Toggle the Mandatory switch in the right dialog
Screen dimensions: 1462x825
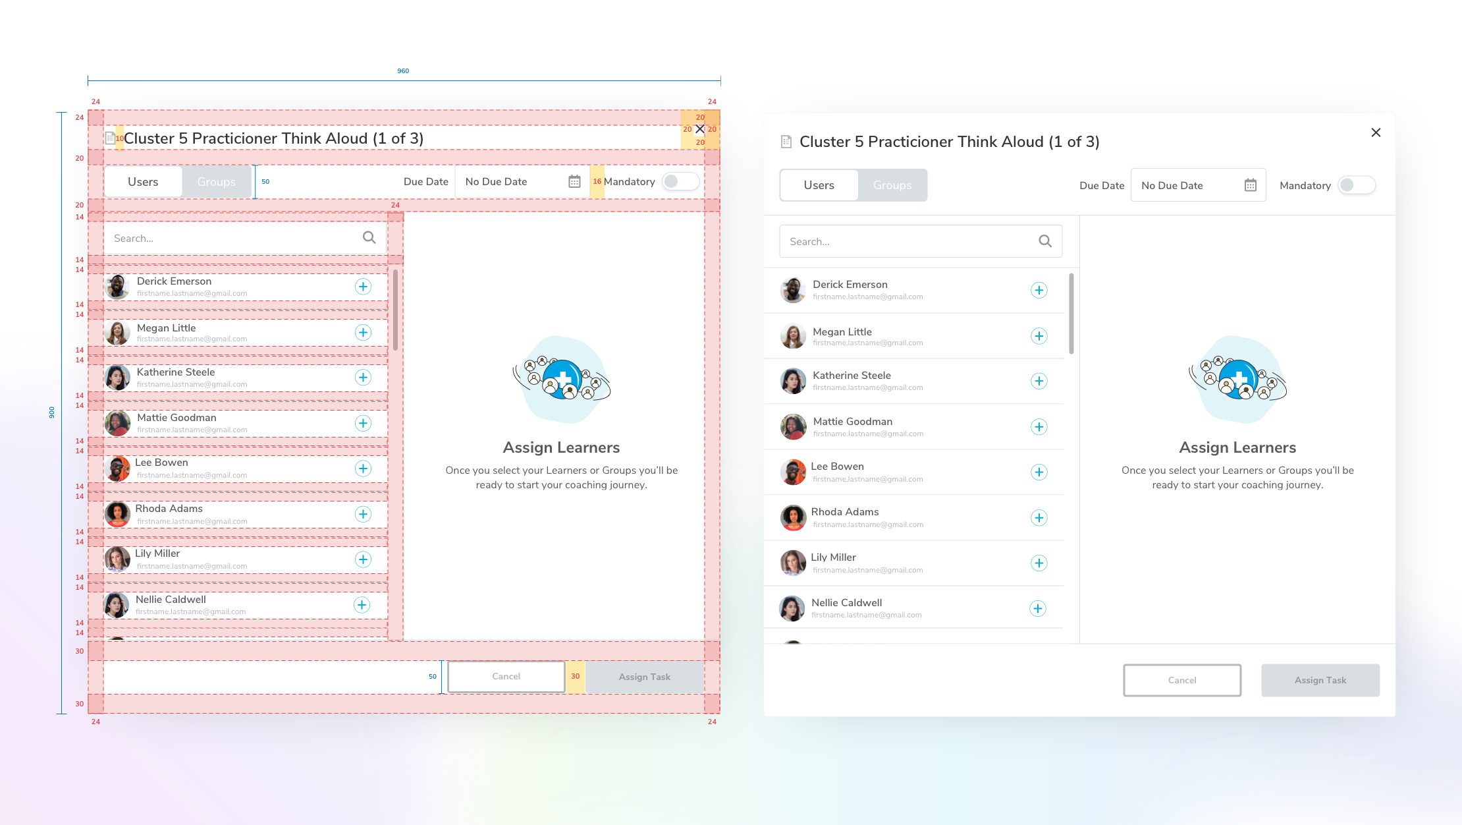pyautogui.click(x=1357, y=185)
